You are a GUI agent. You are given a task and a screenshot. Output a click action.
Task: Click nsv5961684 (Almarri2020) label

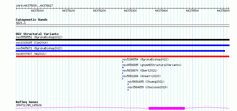(141, 76)
